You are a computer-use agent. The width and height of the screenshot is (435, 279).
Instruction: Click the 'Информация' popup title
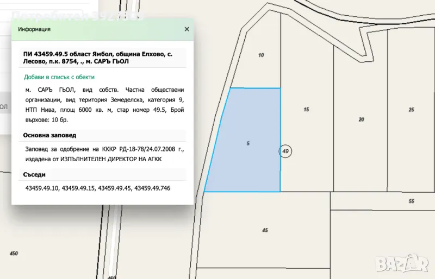34,29
